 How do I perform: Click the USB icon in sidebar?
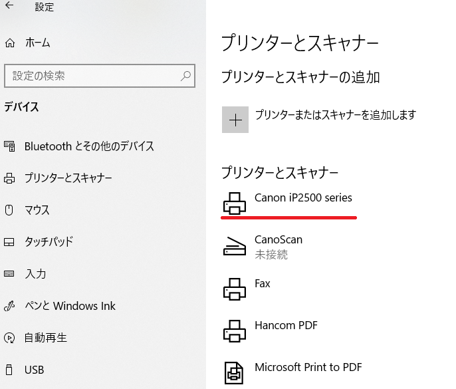(x=9, y=370)
